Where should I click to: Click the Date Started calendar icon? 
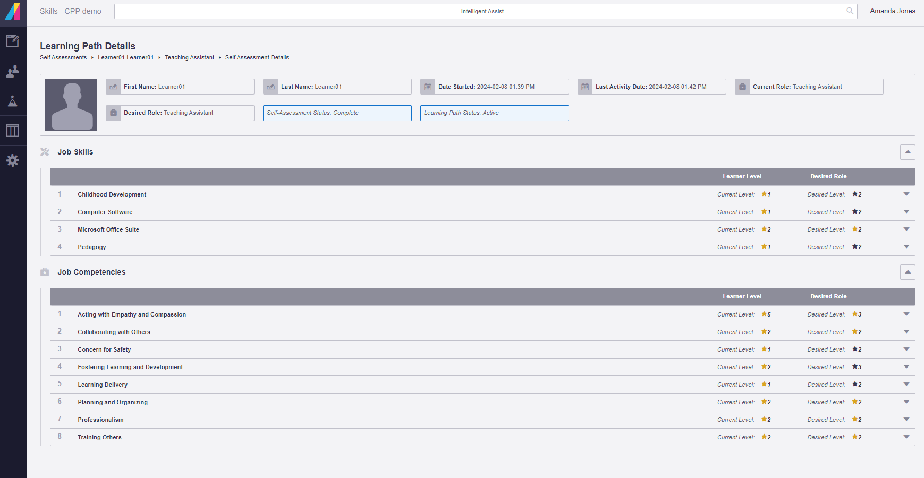[x=428, y=87]
